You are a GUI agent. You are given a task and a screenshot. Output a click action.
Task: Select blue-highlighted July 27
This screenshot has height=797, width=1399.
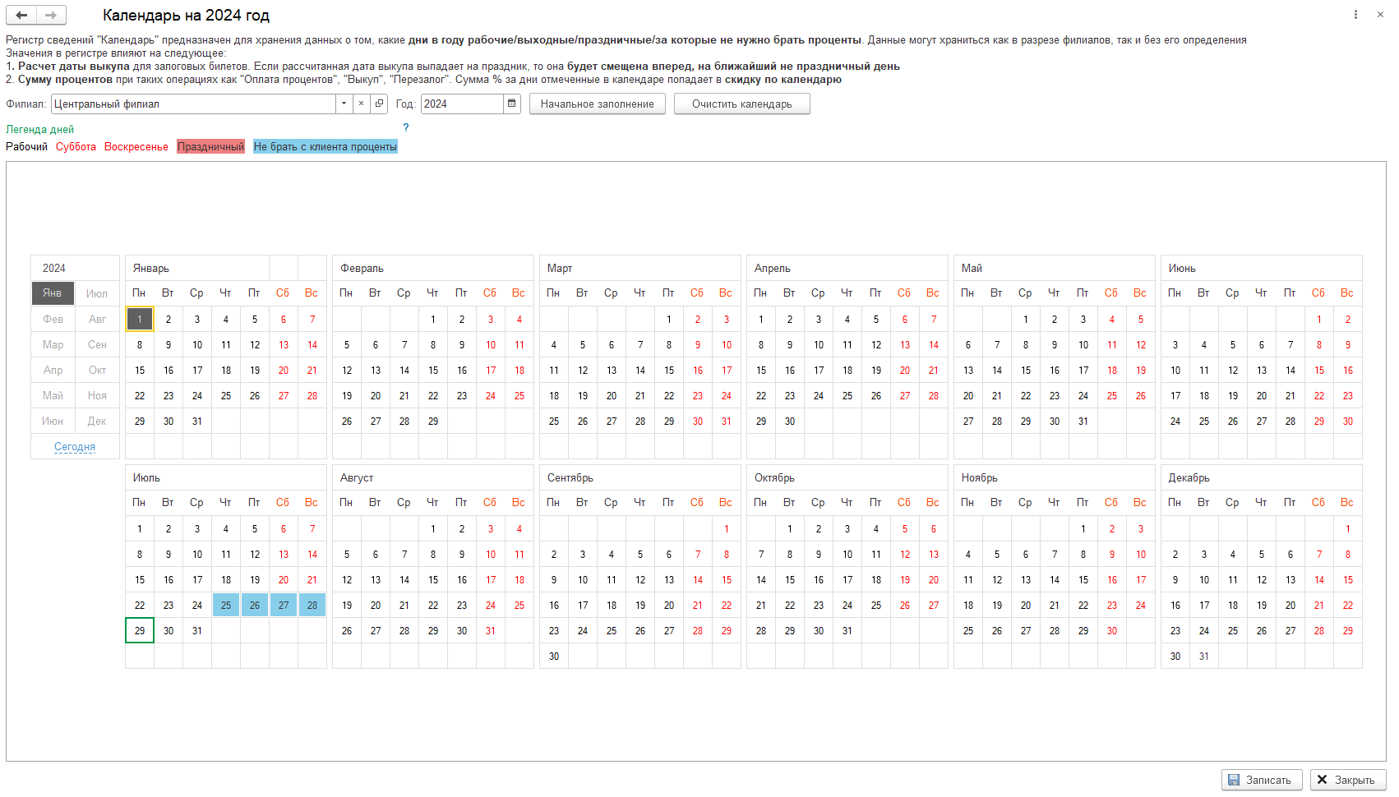coord(284,605)
